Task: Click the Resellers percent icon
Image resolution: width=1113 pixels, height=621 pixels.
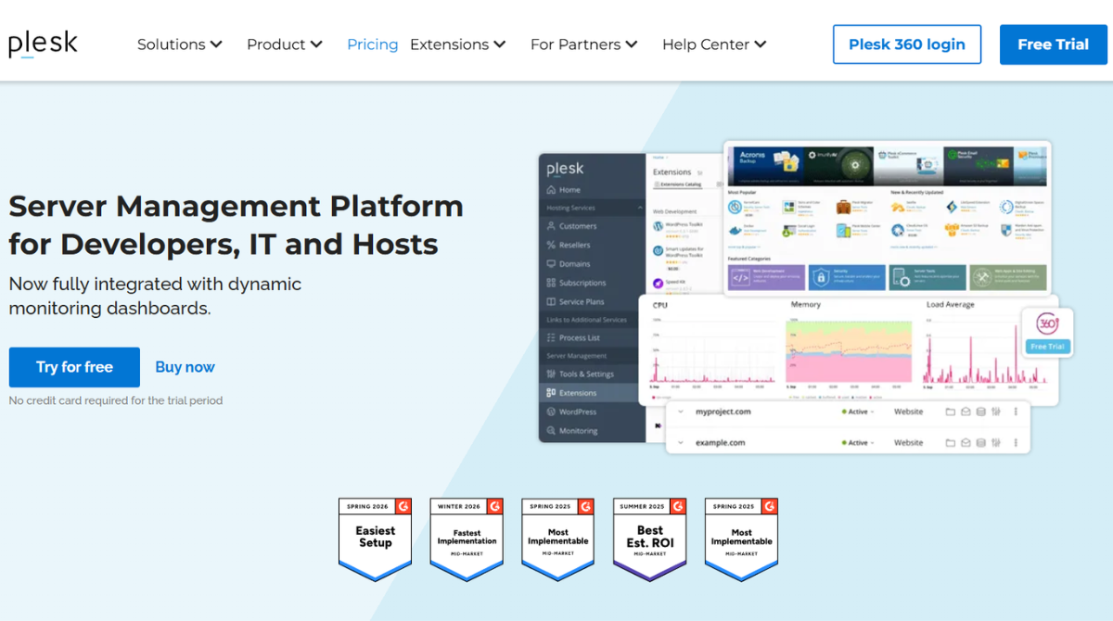Action: click(x=551, y=246)
